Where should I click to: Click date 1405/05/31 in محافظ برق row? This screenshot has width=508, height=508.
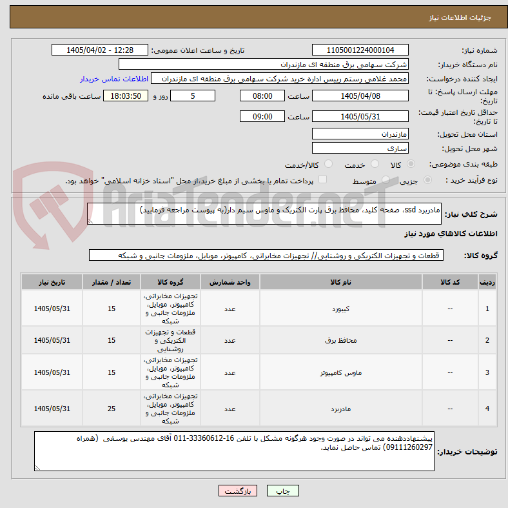(52, 340)
